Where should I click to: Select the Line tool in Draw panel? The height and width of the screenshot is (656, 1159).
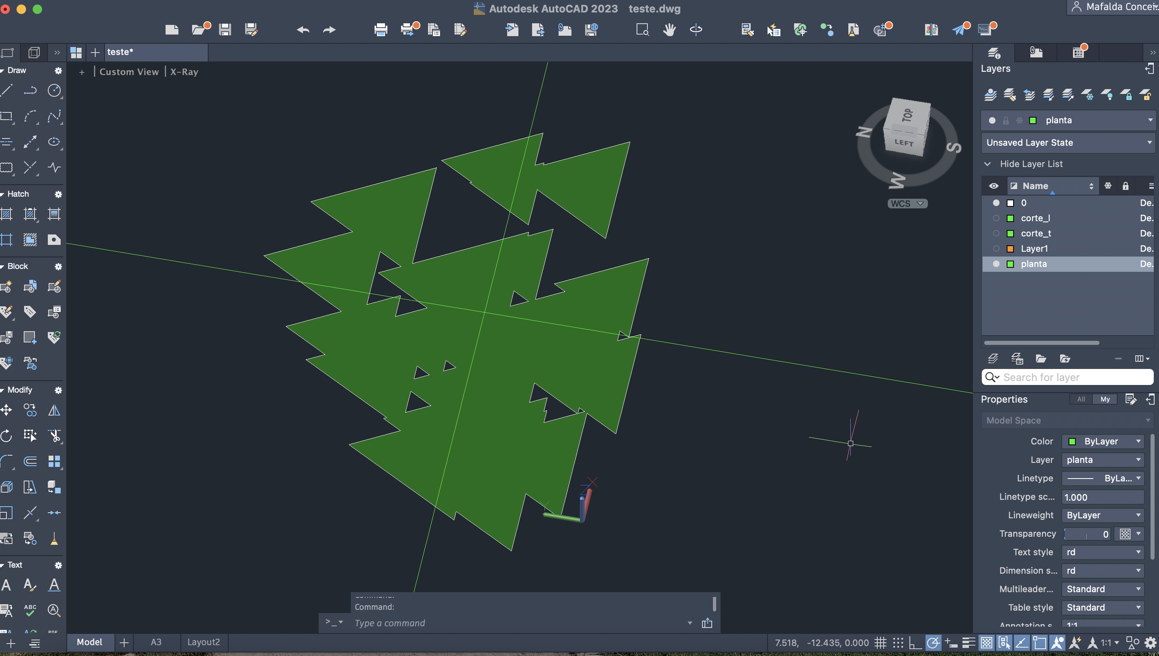click(x=6, y=90)
